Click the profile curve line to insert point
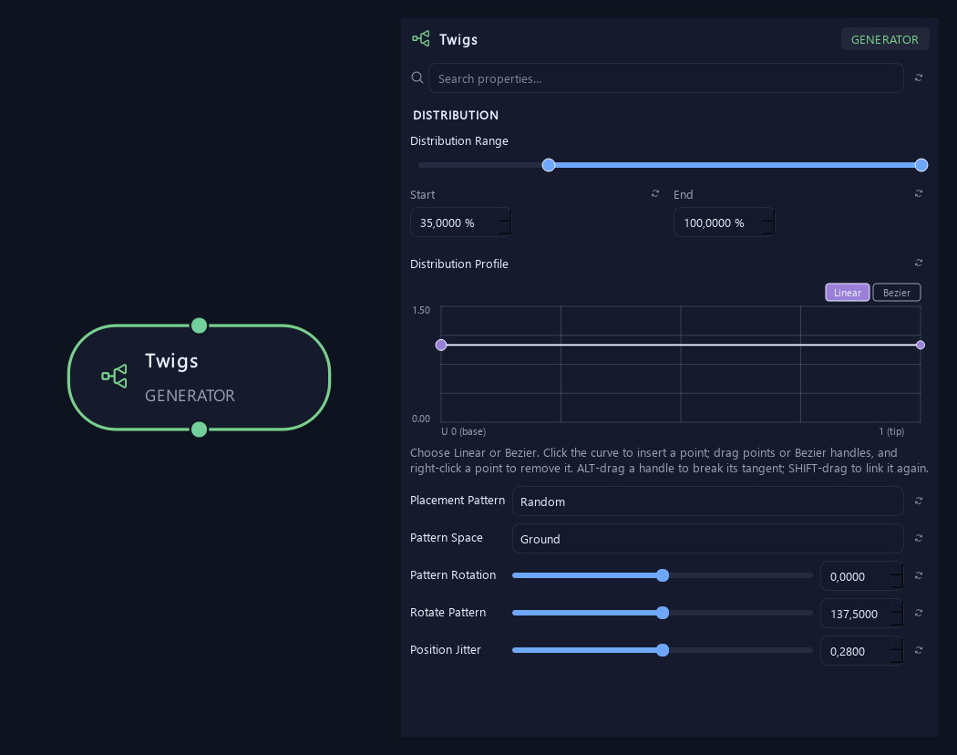The image size is (957, 755). click(681, 345)
